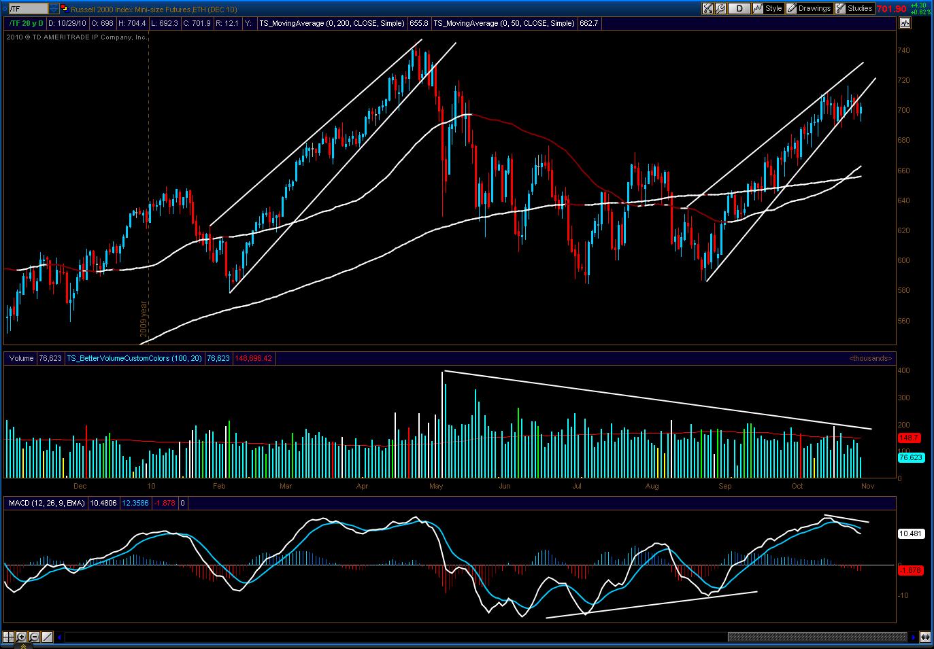Click the 655.8 moving average value
The width and height of the screenshot is (934, 649).
[x=418, y=23]
